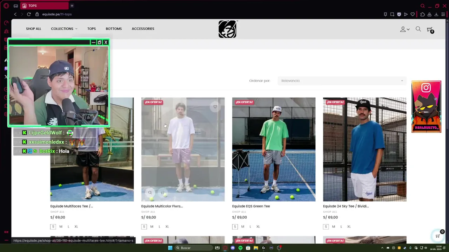Click the Windows Start button
449x252 pixels.
[170, 248]
